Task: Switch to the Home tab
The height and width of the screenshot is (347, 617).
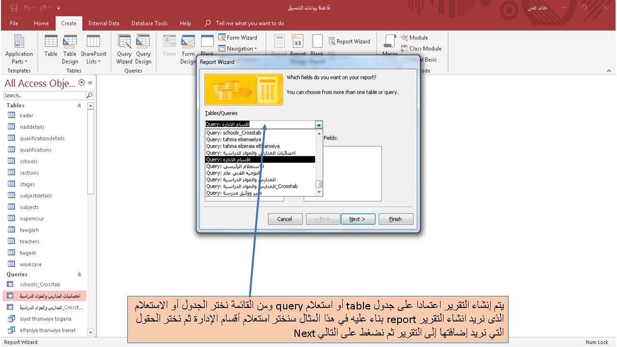Action: [x=41, y=23]
